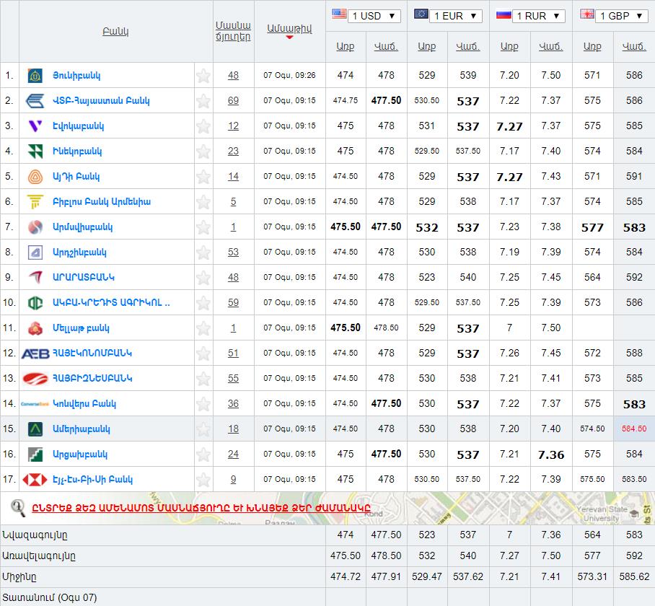Click the Unibank logo icon

(x=35, y=76)
